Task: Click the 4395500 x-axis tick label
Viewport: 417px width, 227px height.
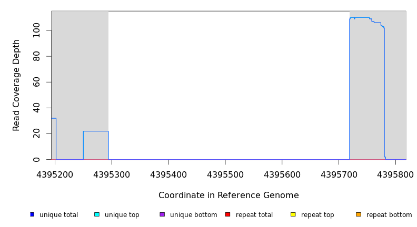Action: (x=225, y=174)
